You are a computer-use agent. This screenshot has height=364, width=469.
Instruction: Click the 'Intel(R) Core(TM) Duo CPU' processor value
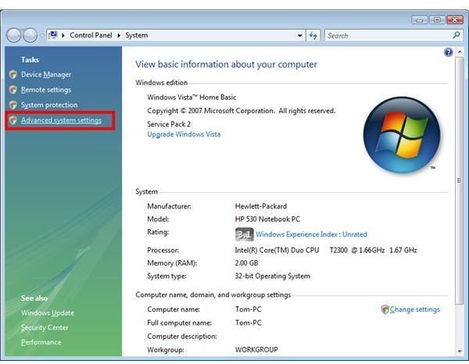click(277, 250)
